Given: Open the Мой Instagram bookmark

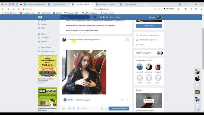Looking at the screenshot, I should (x=45, y=13).
